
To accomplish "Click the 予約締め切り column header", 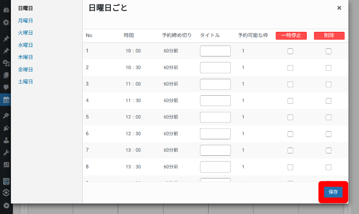I will click(x=176, y=36).
